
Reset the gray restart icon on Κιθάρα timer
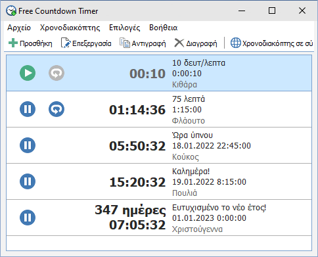tap(57, 73)
